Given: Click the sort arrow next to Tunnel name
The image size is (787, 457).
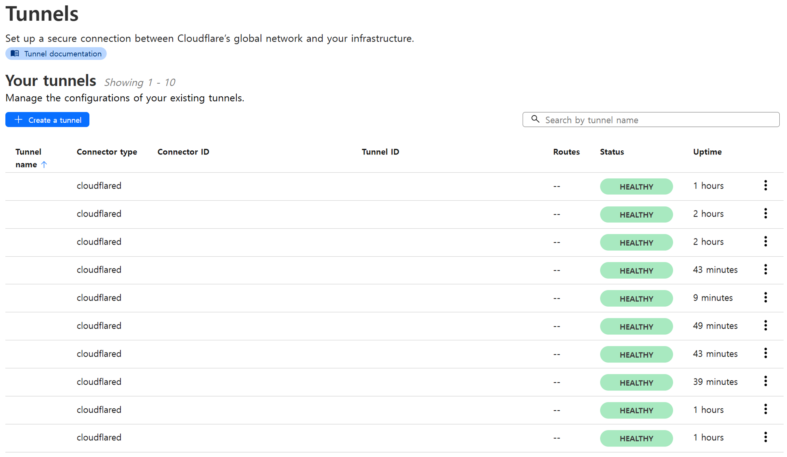Looking at the screenshot, I should [x=44, y=165].
